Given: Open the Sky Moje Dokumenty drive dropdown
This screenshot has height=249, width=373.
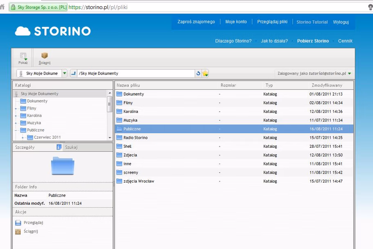Looking at the screenshot, I should (64, 73).
